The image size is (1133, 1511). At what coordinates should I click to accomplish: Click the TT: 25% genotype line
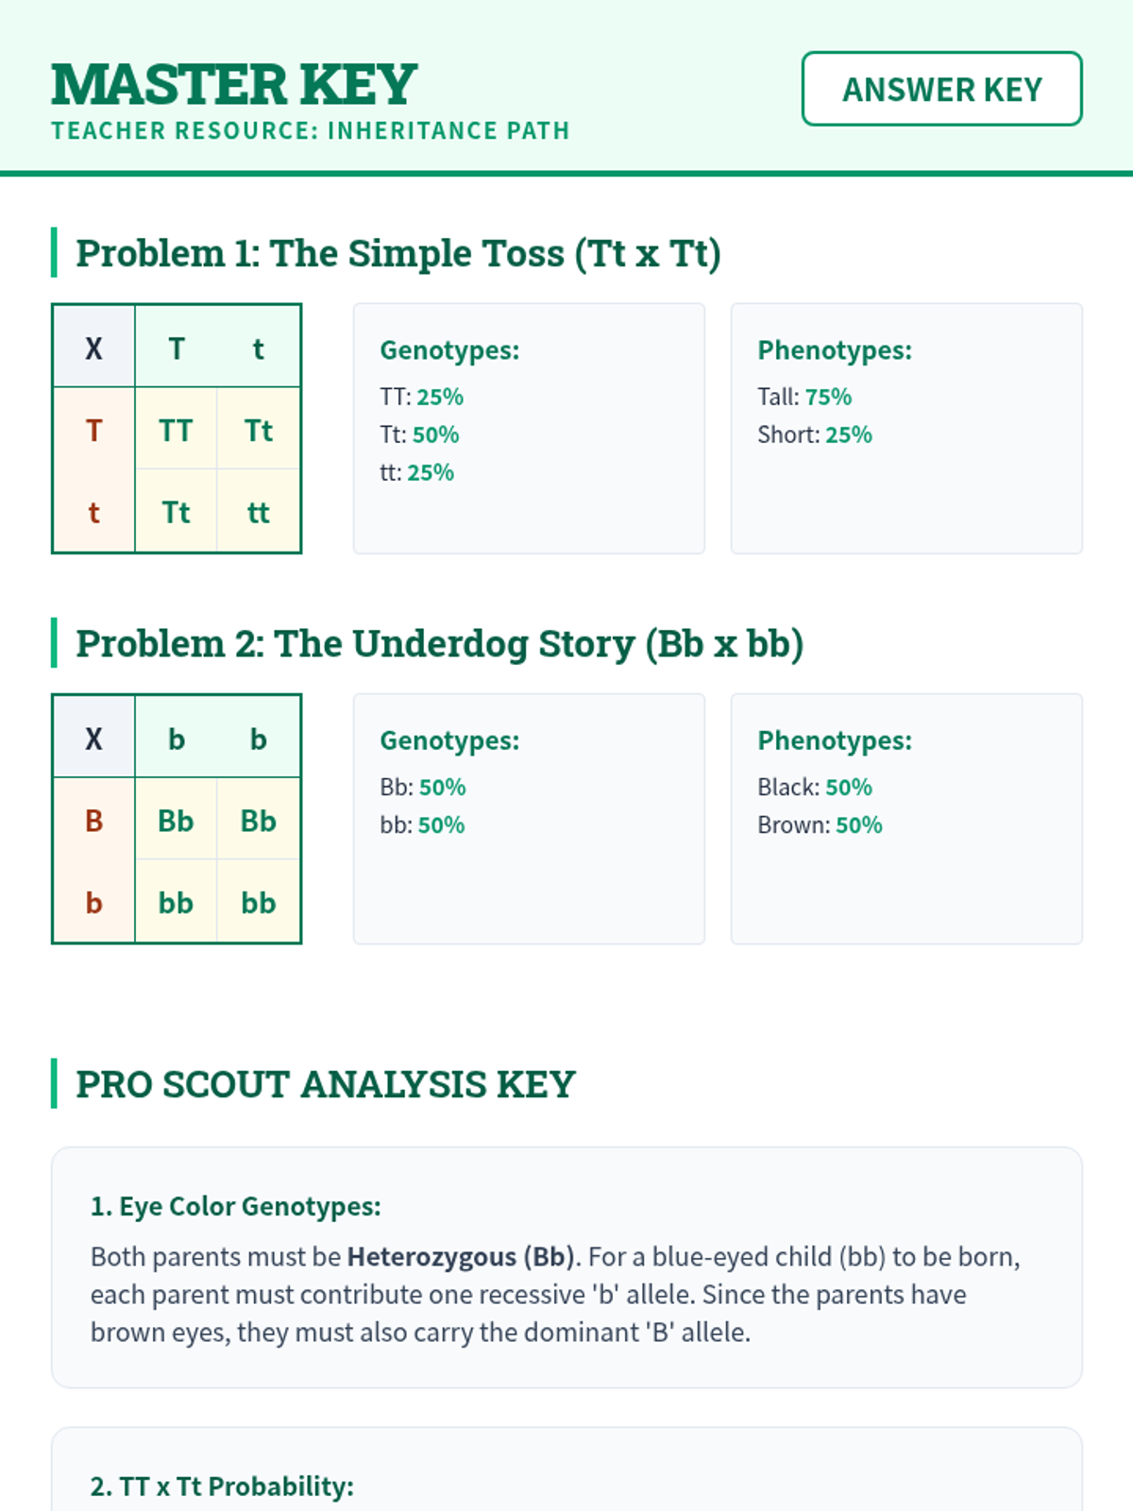421,397
